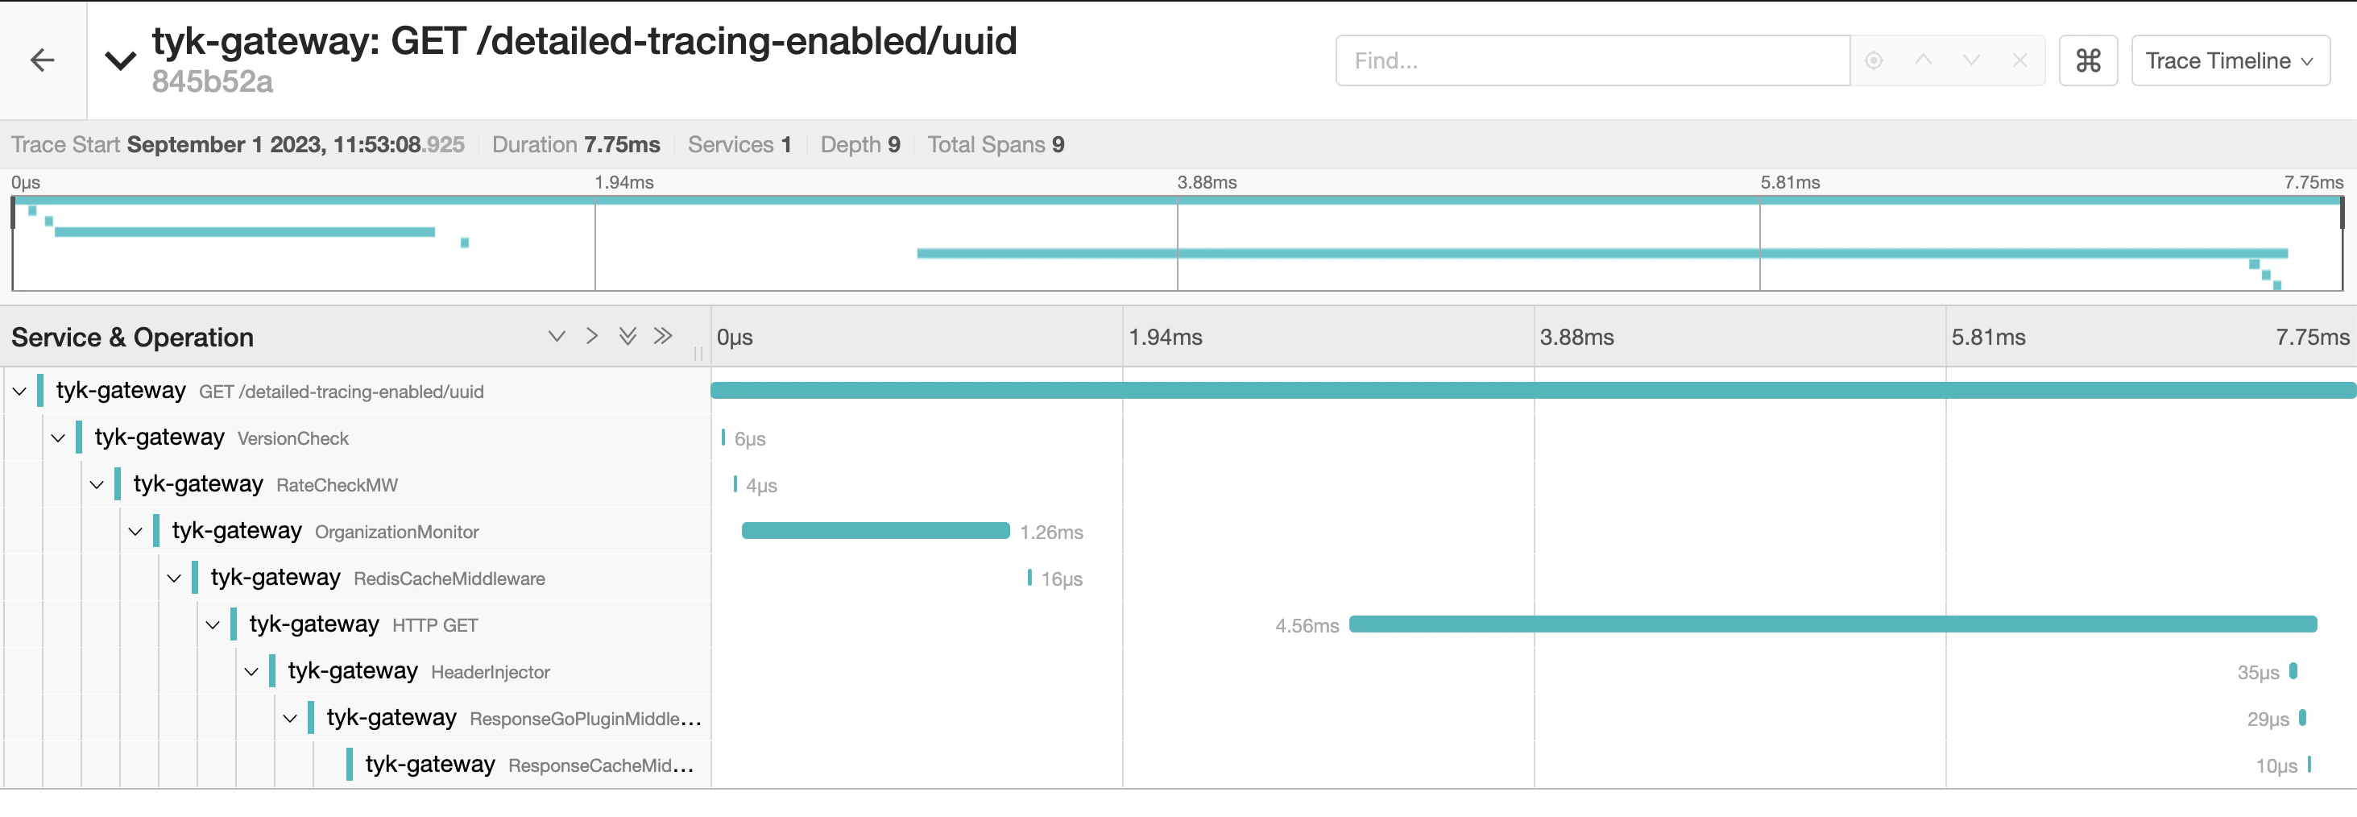Focus timeline on matched spans

[1877, 60]
